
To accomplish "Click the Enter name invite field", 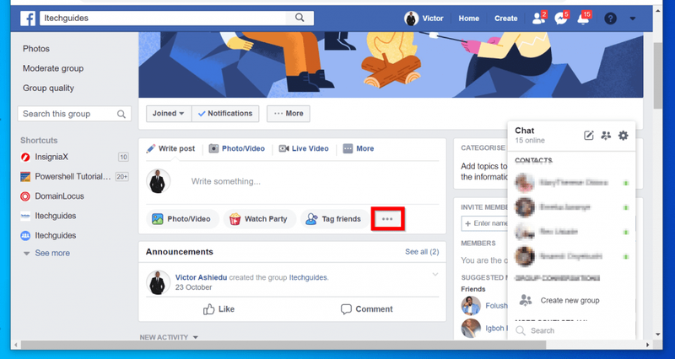I will 484,223.
